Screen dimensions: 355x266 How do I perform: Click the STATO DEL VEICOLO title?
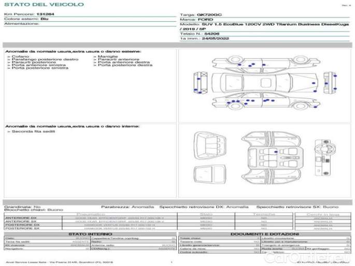[x=44, y=5]
